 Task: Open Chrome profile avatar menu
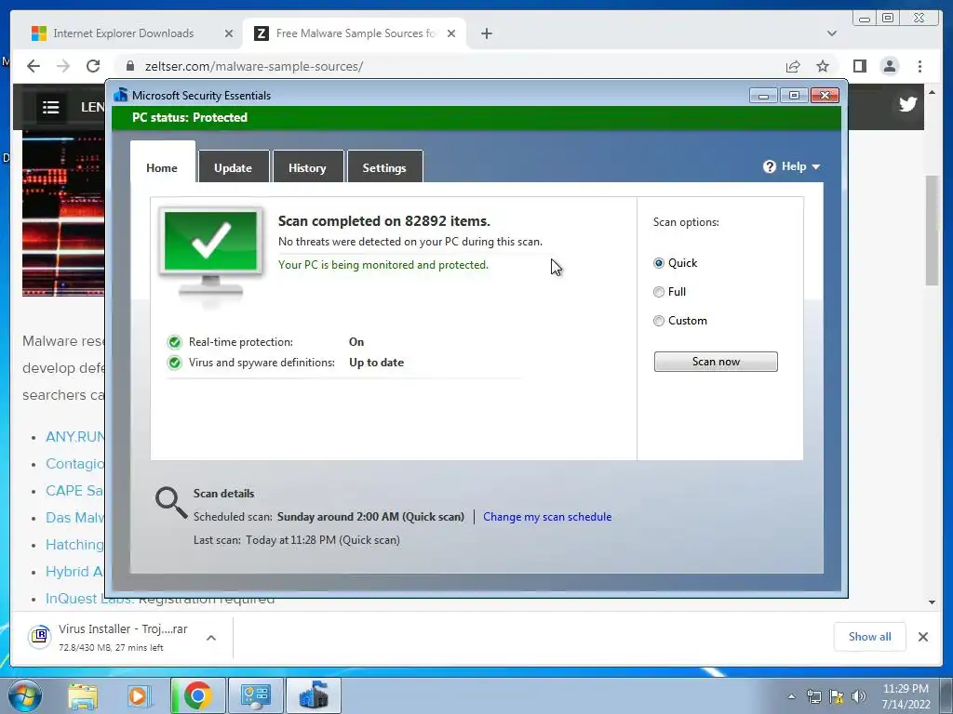889,66
